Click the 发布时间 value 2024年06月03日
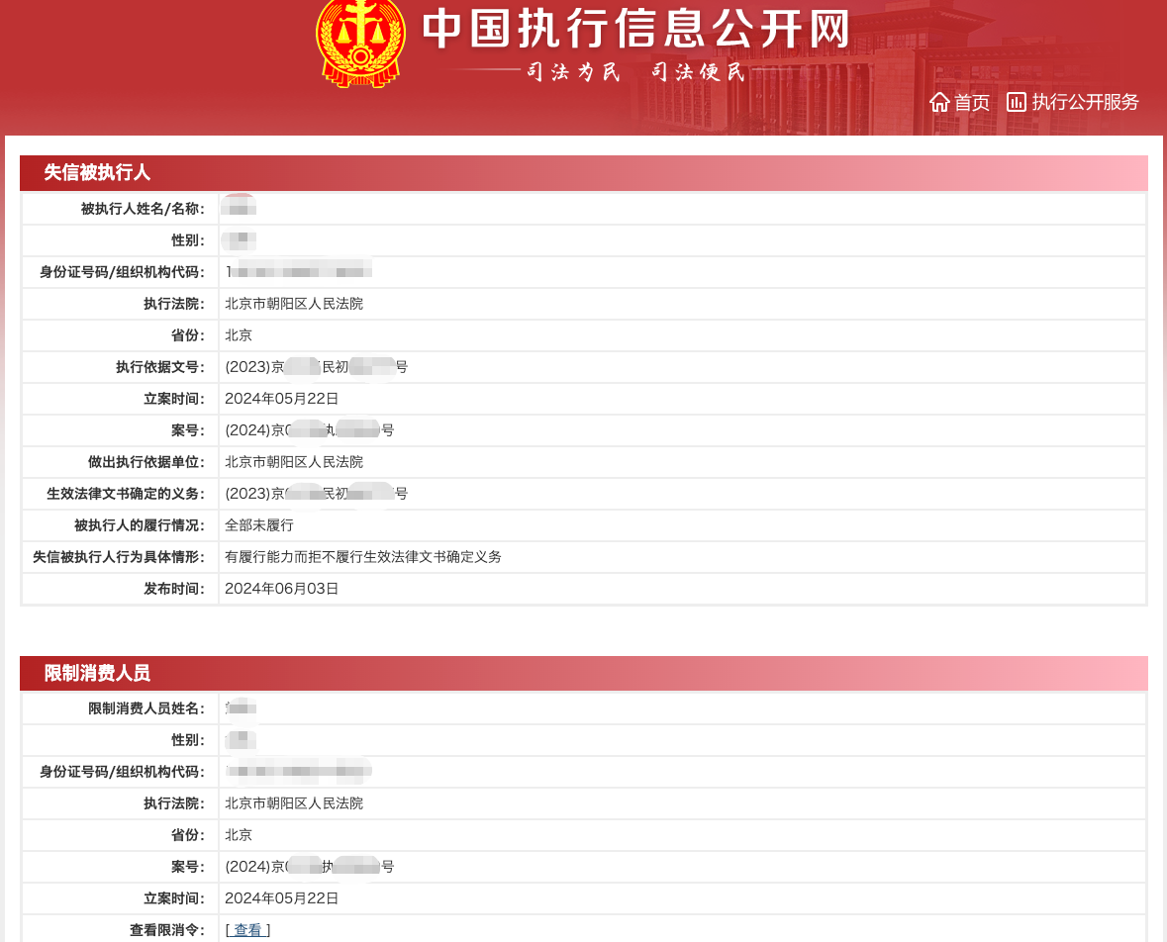1167x942 pixels. click(281, 589)
